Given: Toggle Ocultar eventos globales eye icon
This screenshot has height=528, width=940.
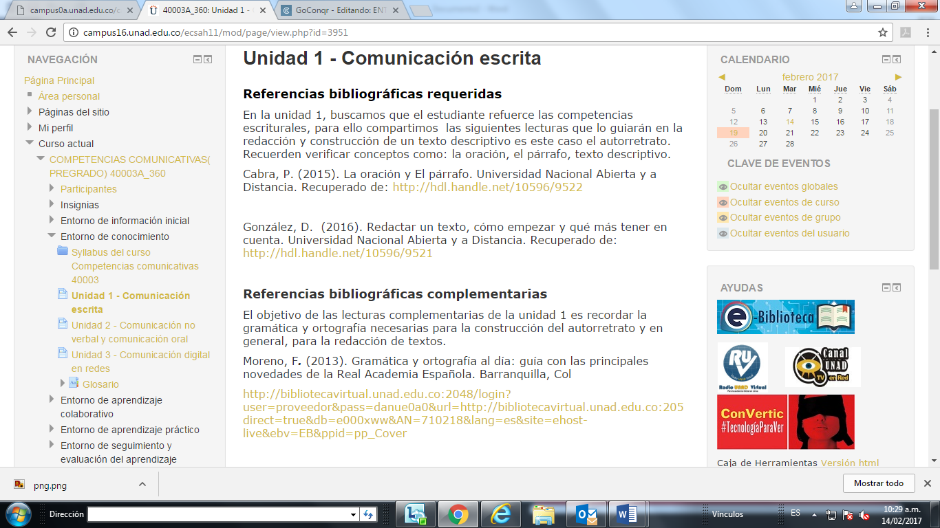Looking at the screenshot, I should (x=723, y=186).
